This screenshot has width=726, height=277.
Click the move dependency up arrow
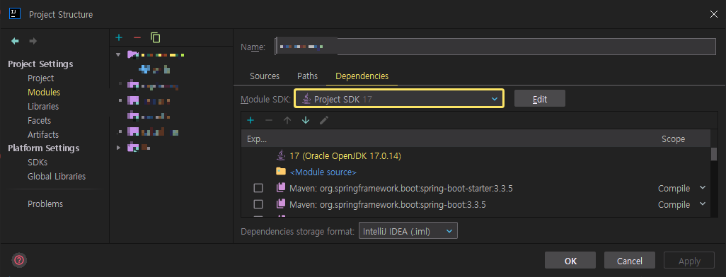[x=287, y=120]
